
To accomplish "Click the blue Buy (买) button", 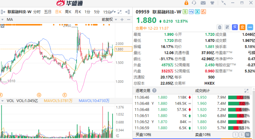I will [x=235, y=27].
